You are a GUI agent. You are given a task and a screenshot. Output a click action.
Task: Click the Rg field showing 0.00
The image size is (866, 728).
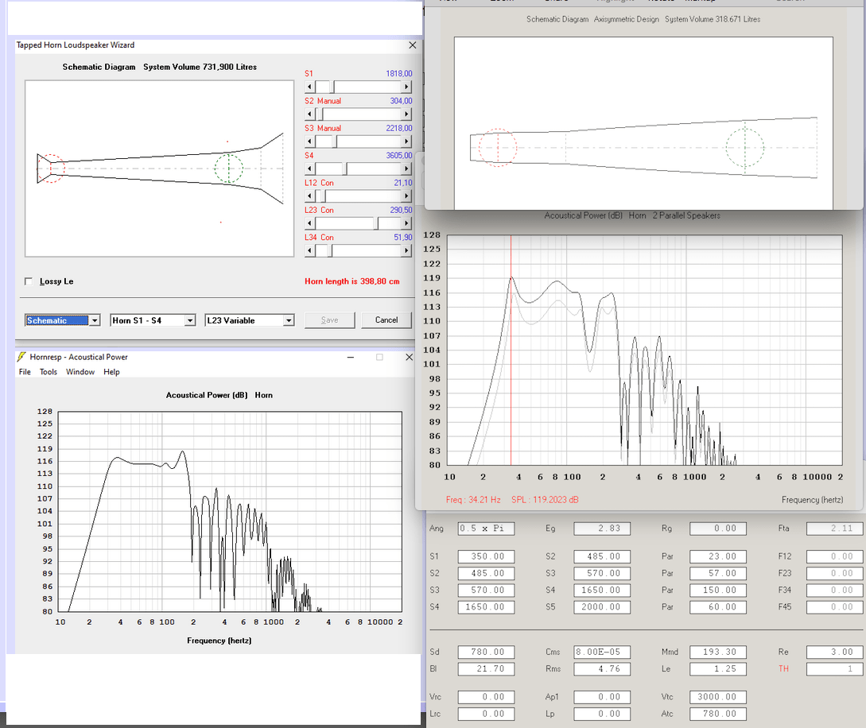tap(718, 529)
